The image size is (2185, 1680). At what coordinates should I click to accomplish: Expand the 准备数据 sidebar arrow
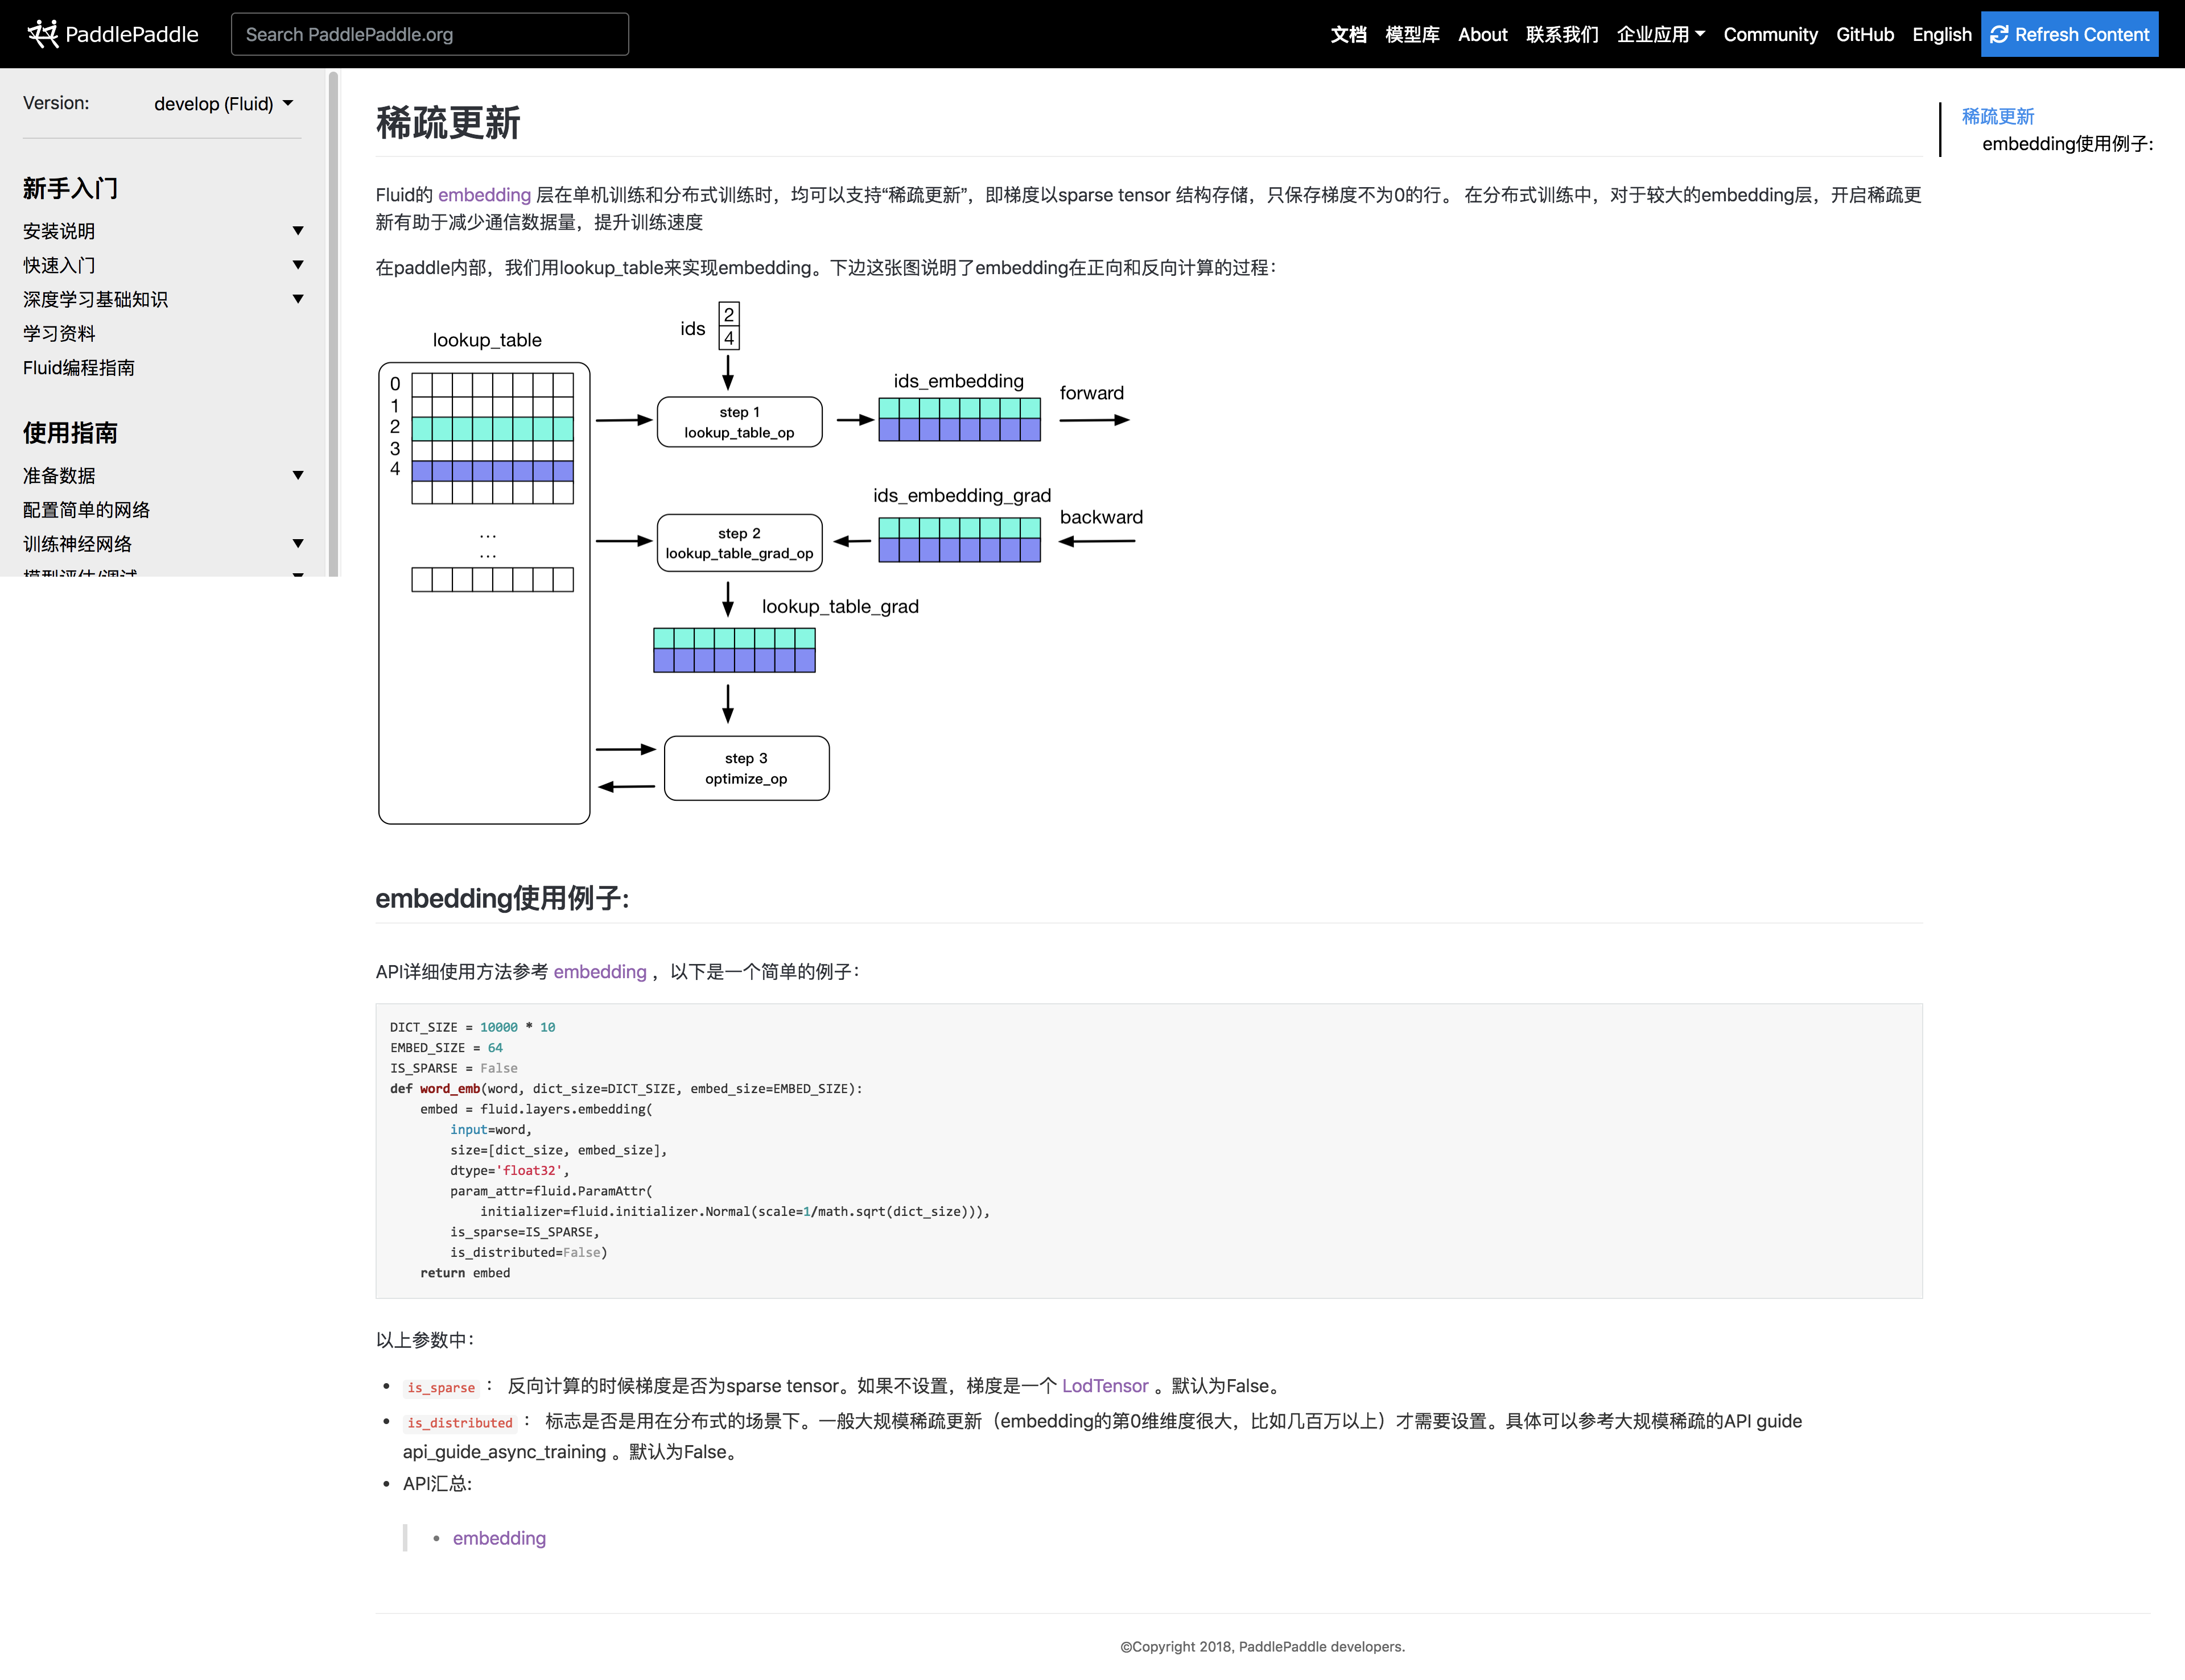pyautogui.click(x=297, y=475)
